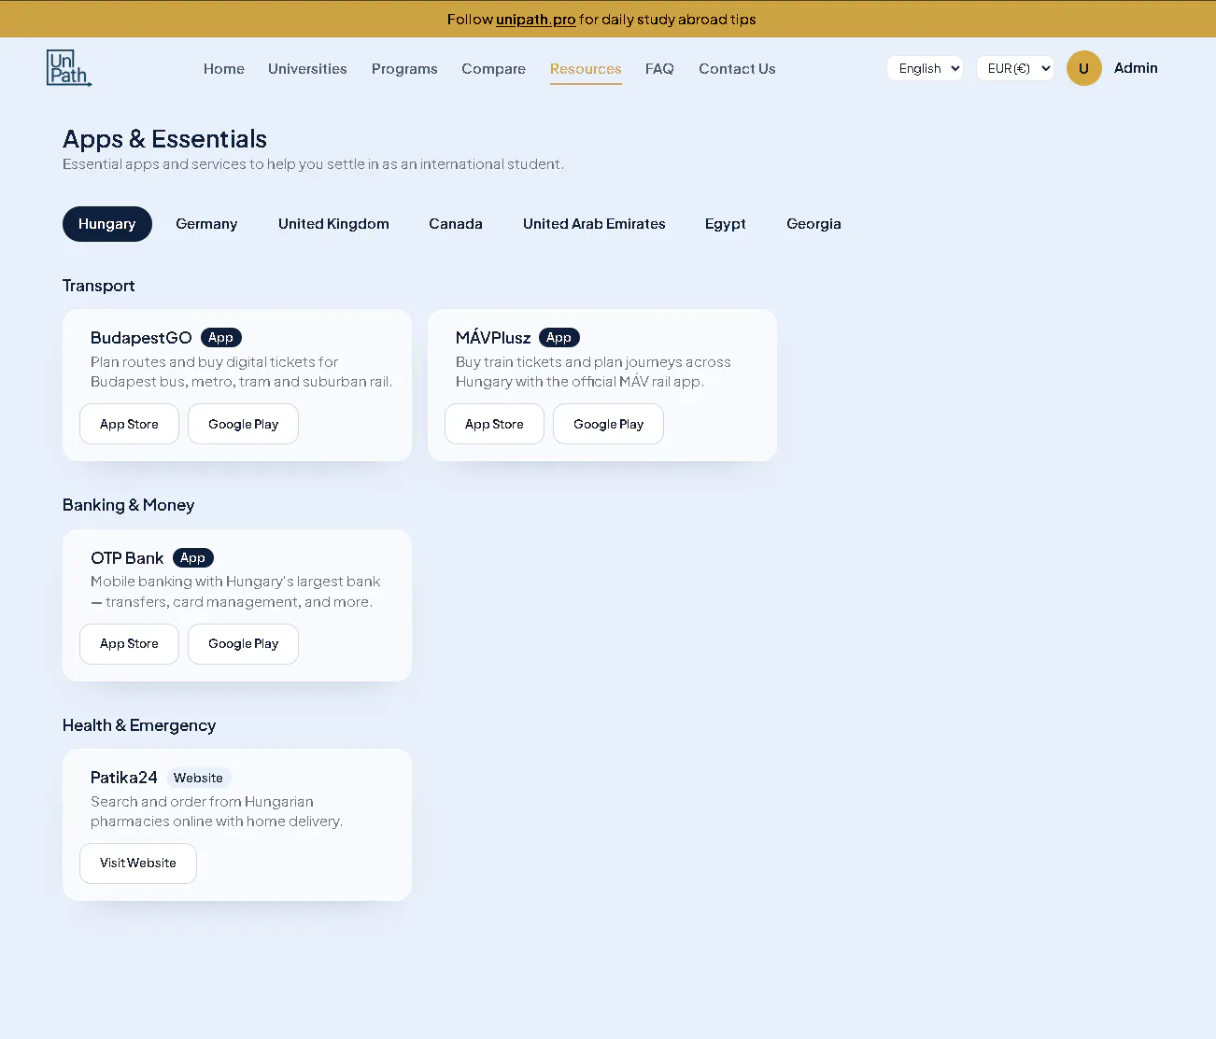The image size is (1216, 1039).
Task: Open Google Play link for MÁVPlusz
Action: pos(608,424)
